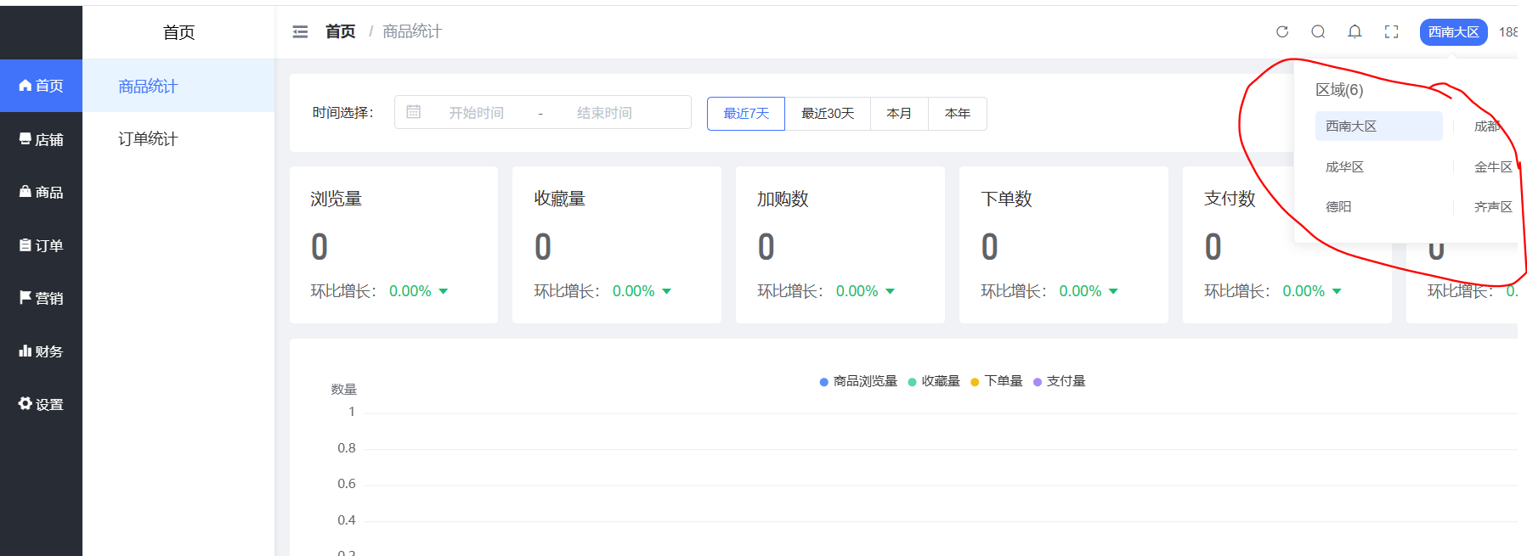Screen dimensions: 1527x556
Task: Click the 开始时间 start date field
Action: pos(476,113)
